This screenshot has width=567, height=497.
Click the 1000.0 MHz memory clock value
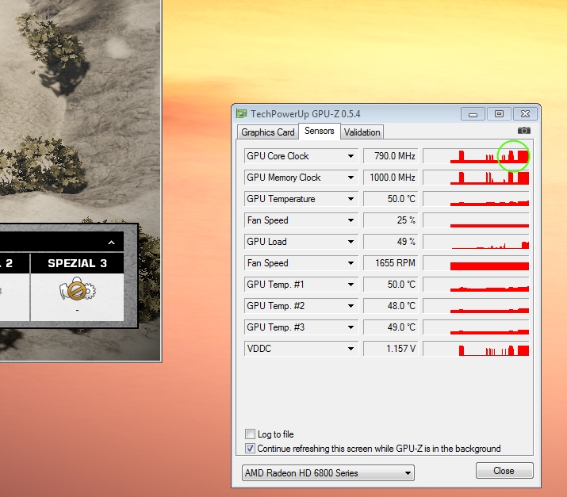point(391,178)
